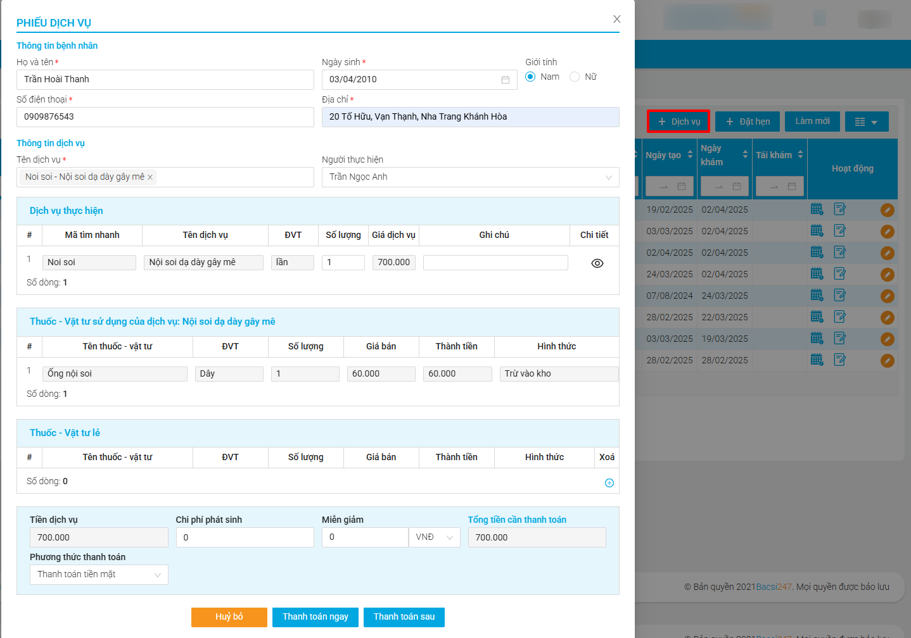Click the Làm mới button in background page

pos(812,122)
